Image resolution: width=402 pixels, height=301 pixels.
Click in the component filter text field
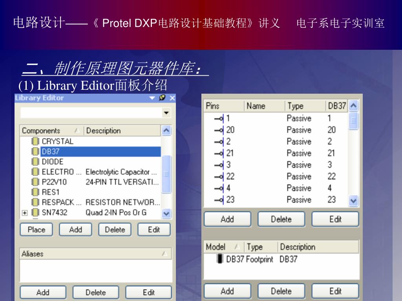(91, 113)
